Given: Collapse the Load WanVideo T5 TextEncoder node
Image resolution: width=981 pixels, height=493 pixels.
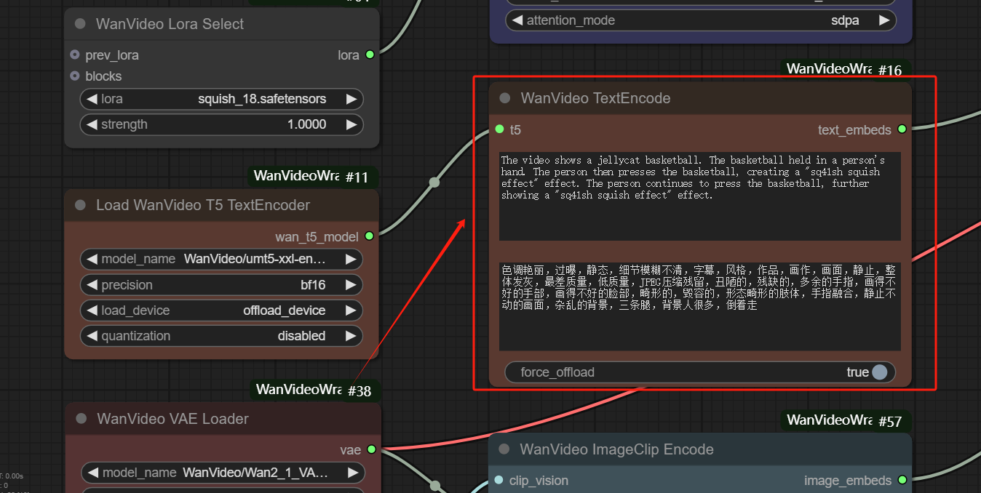Looking at the screenshot, I should click(x=80, y=205).
